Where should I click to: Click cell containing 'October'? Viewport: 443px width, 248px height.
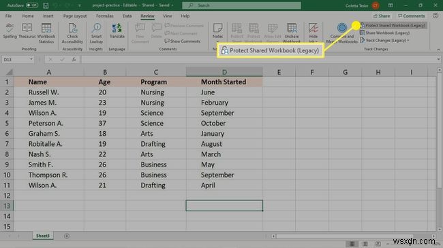pos(224,123)
